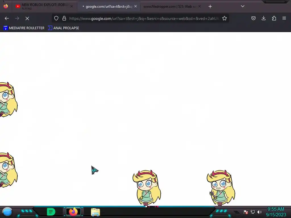Open the tracking protection shield icon
This screenshot has height=218, width=291.
(x=56, y=18)
